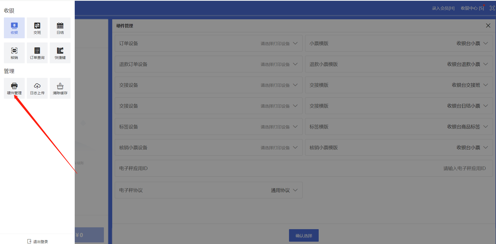
Task: Open the 小票模版 template dropdown
Action: 399,43
